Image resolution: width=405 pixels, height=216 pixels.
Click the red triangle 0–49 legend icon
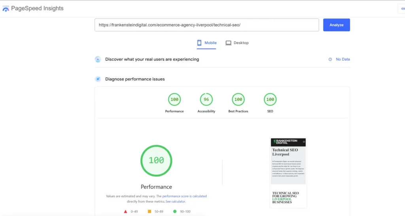(x=125, y=212)
